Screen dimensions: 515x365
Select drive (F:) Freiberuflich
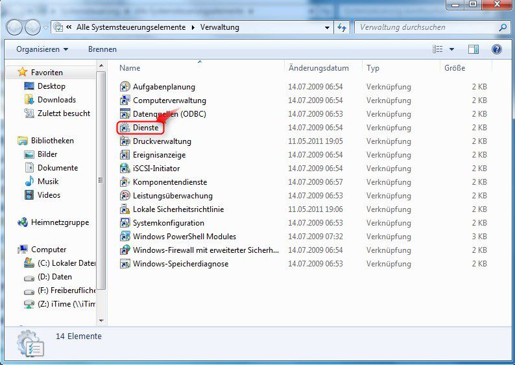coord(66,290)
